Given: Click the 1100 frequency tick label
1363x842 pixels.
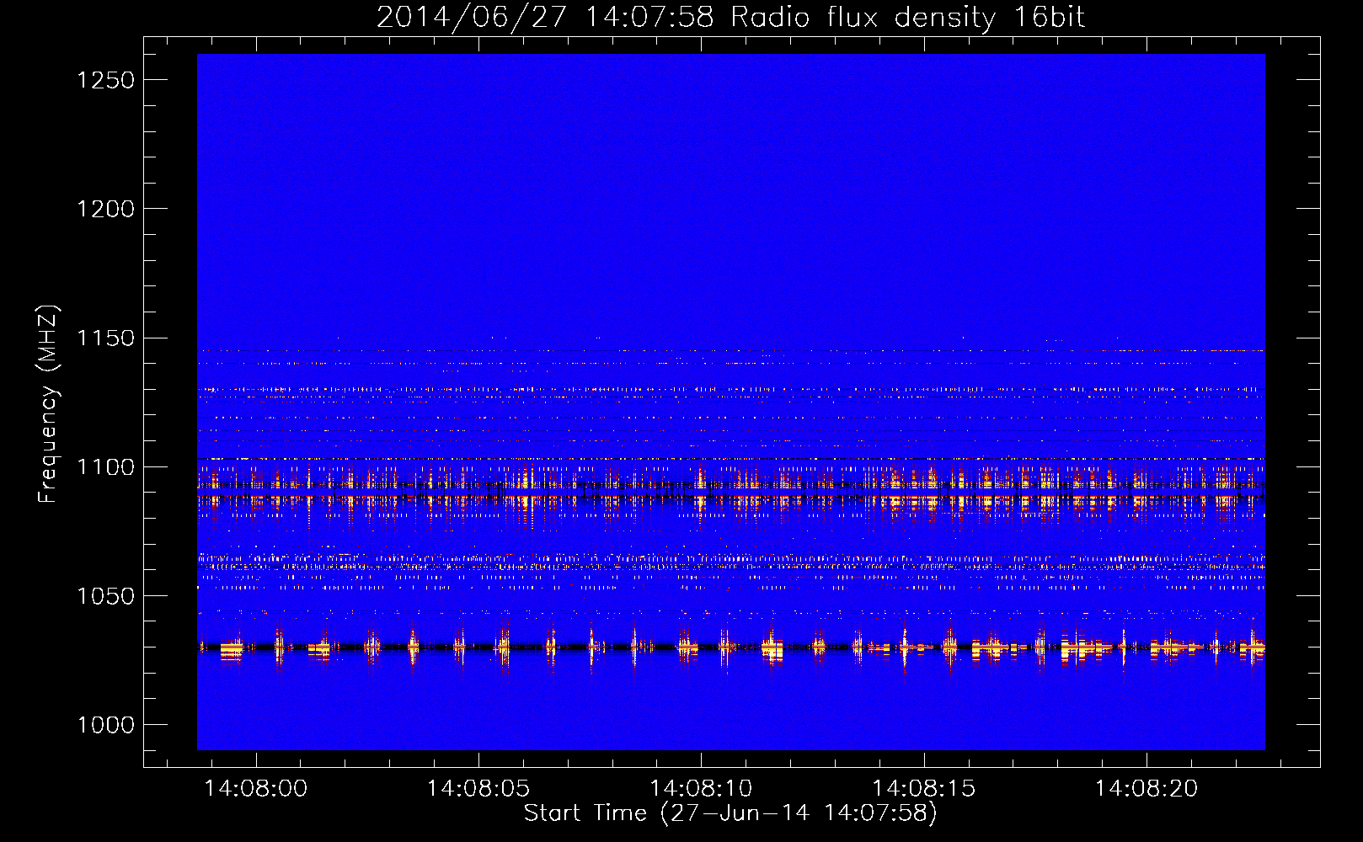Looking at the screenshot, I should point(106,467).
